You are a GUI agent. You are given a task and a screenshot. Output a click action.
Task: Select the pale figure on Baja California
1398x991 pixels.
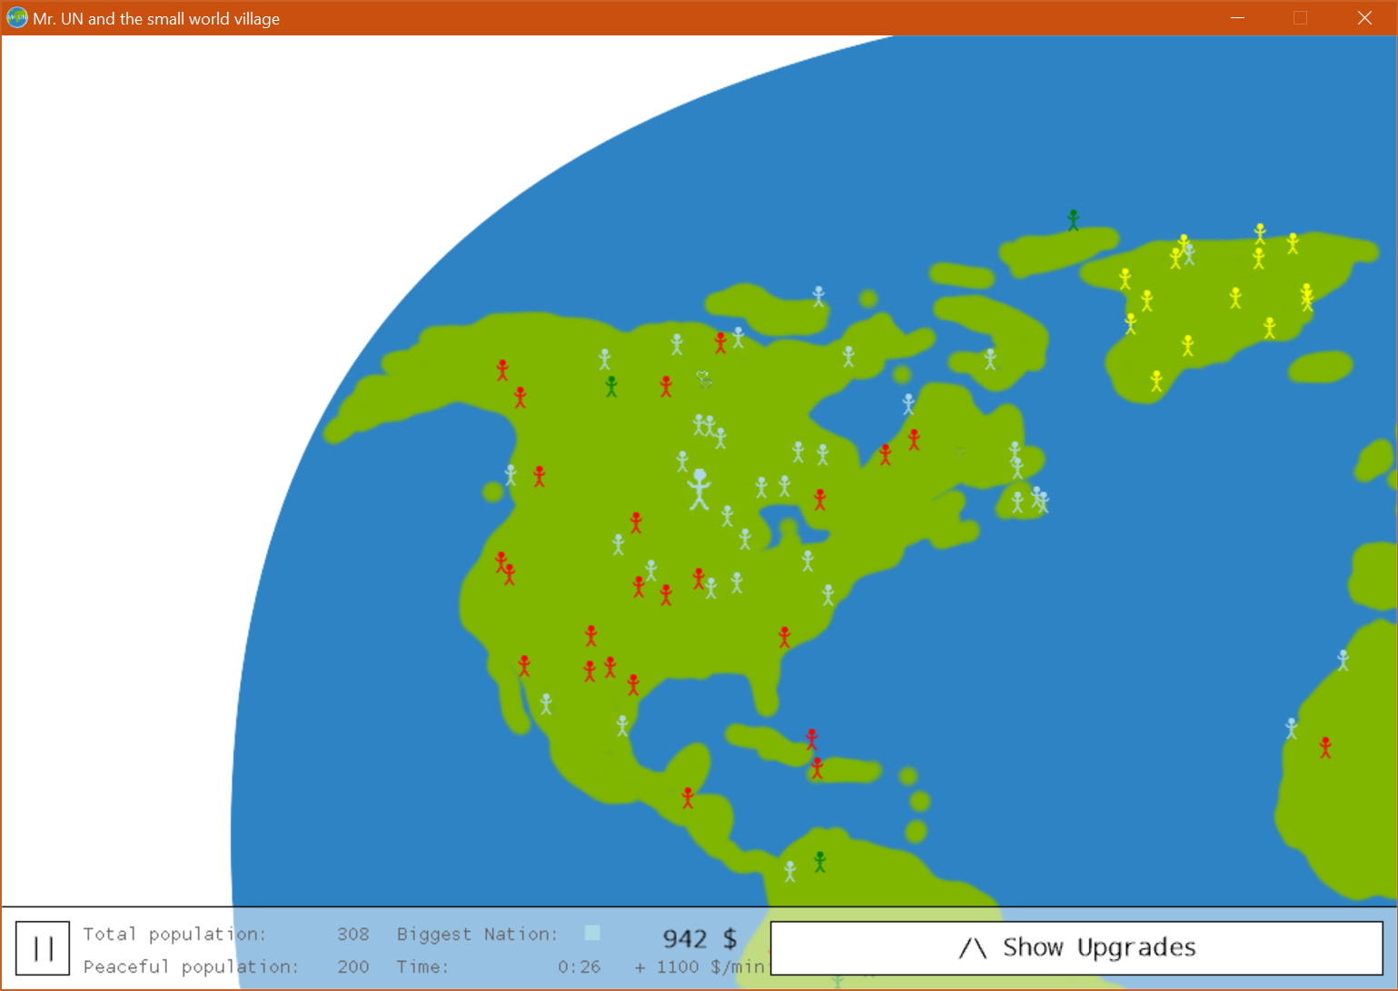coord(546,704)
